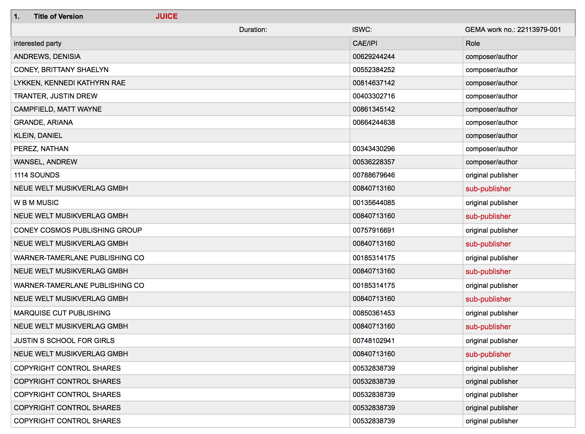This screenshot has width=585, height=434.
Task: Click original publisher in the 1114 SOUNDS row
Action: [492, 175]
